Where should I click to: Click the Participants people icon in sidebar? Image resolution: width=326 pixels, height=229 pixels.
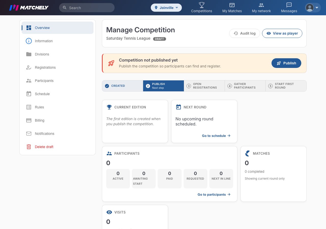pyautogui.click(x=29, y=81)
